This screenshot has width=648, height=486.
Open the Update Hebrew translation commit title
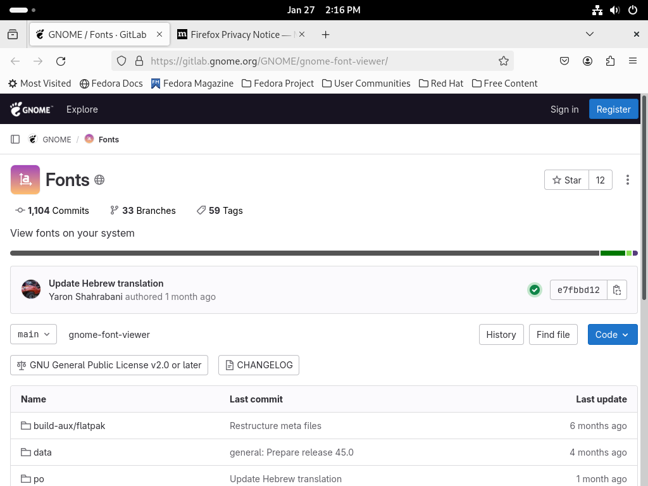click(x=106, y=283)
